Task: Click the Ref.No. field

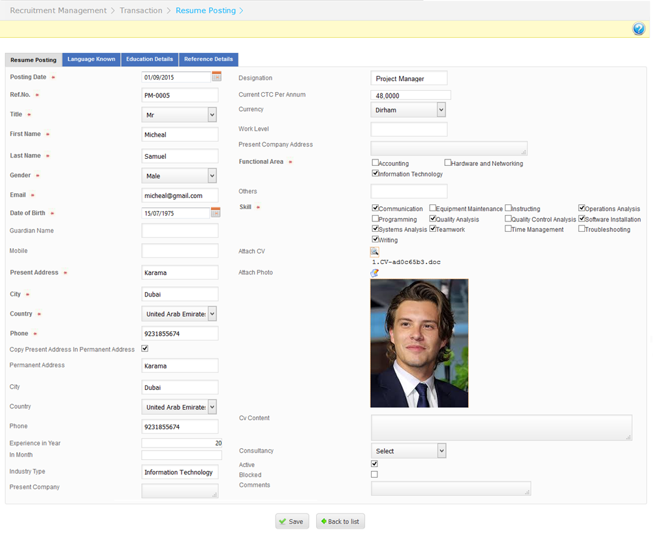Action: (x=180, y=95)
